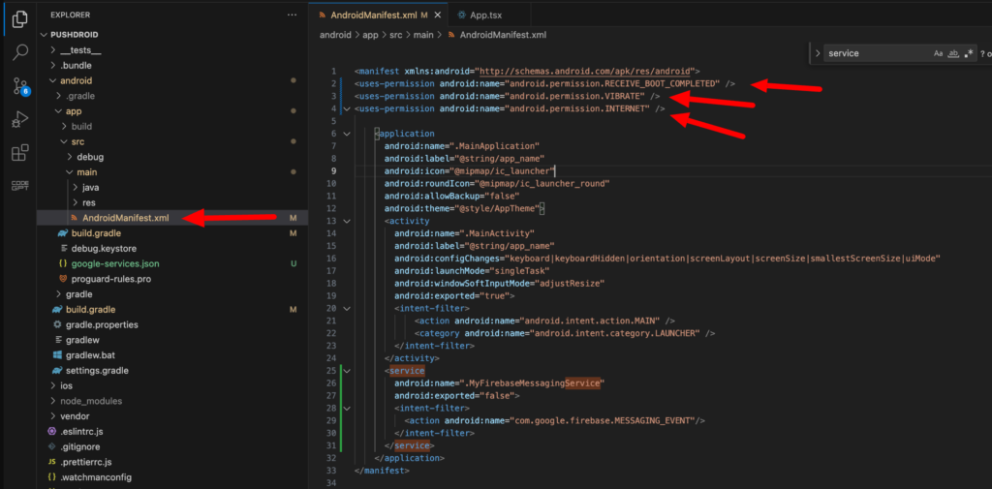This screenshot has width=992, height=489.
Task: Click line number 9 in the gutter
Action: pyautogui.click(x=333, y=171)
